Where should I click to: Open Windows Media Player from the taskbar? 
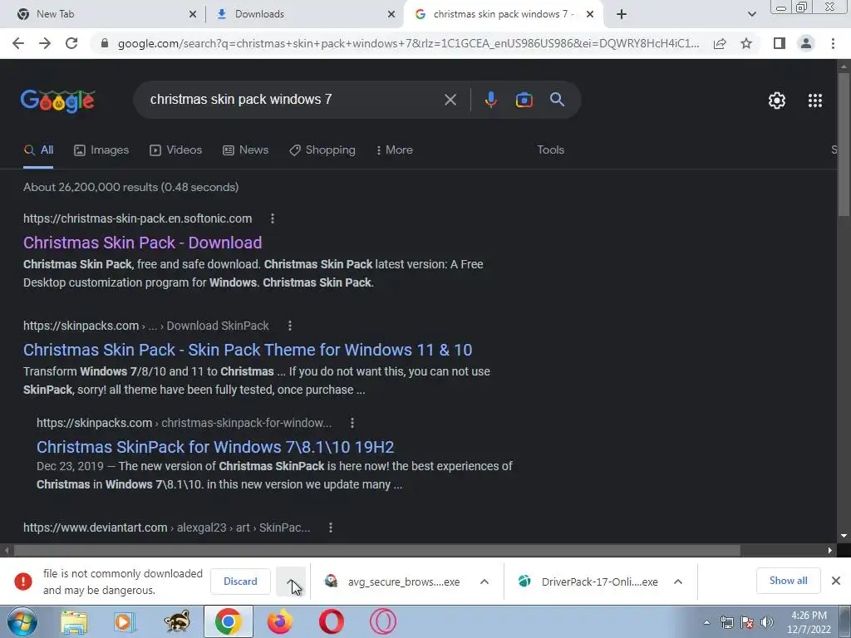click(x=124, y=622)
